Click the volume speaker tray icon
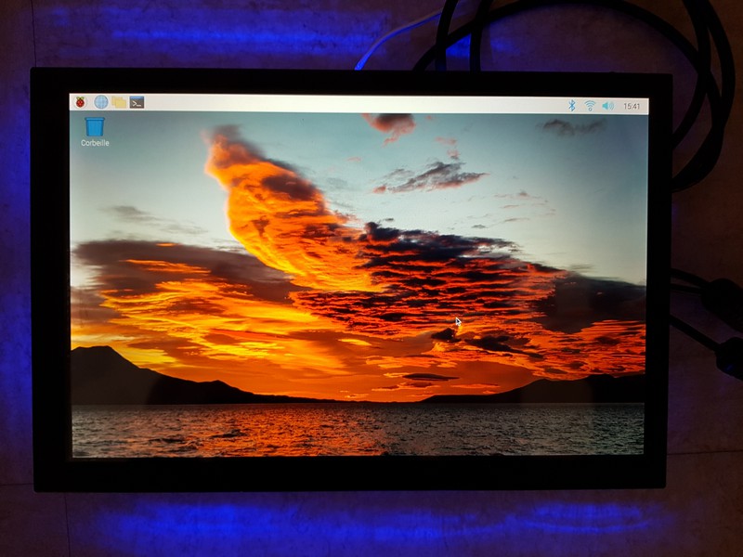Screen dimensions: 743x557 coord(608,106)
